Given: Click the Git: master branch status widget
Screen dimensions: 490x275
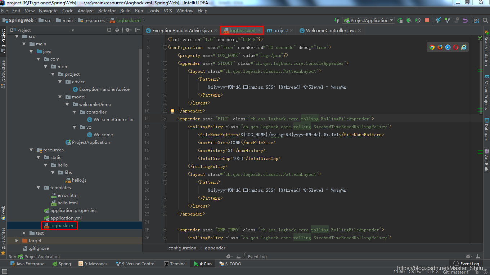Looking at the screenshot, I should (457, 272).
